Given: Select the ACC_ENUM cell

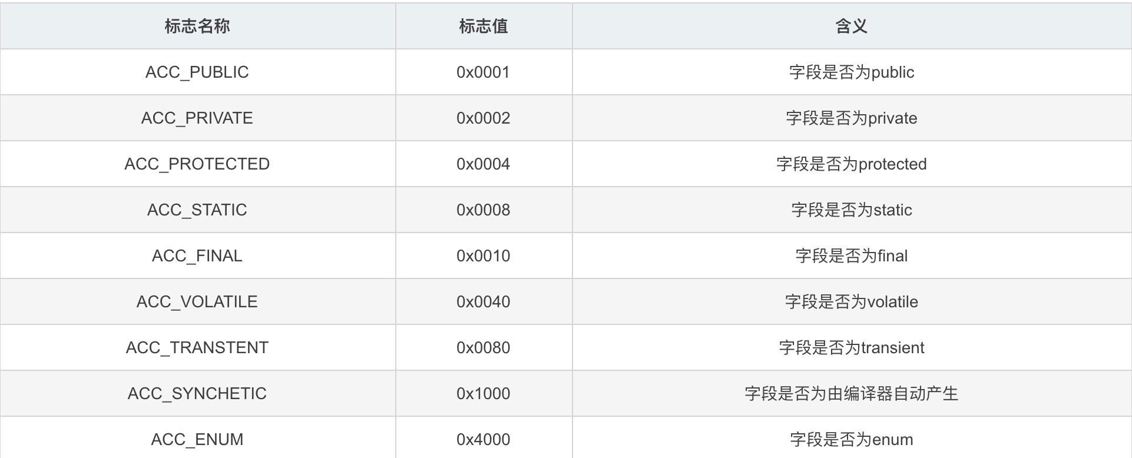Looking at the screenshot, I should coord(197,437).
